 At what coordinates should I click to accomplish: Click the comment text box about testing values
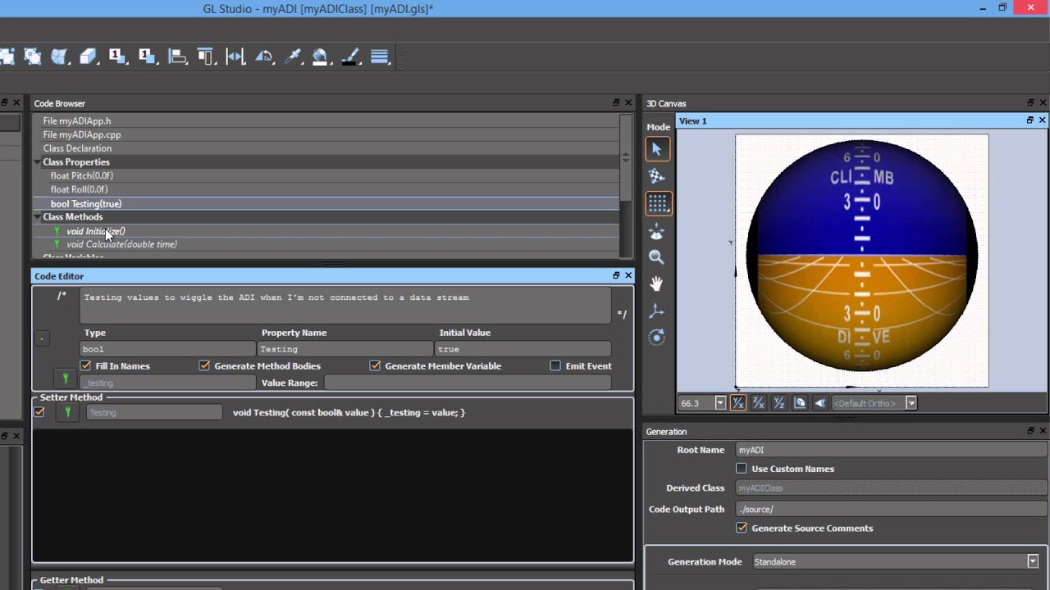click(345, 306)
